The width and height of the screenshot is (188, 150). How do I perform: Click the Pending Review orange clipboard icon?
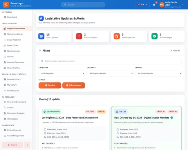[117, 36]
